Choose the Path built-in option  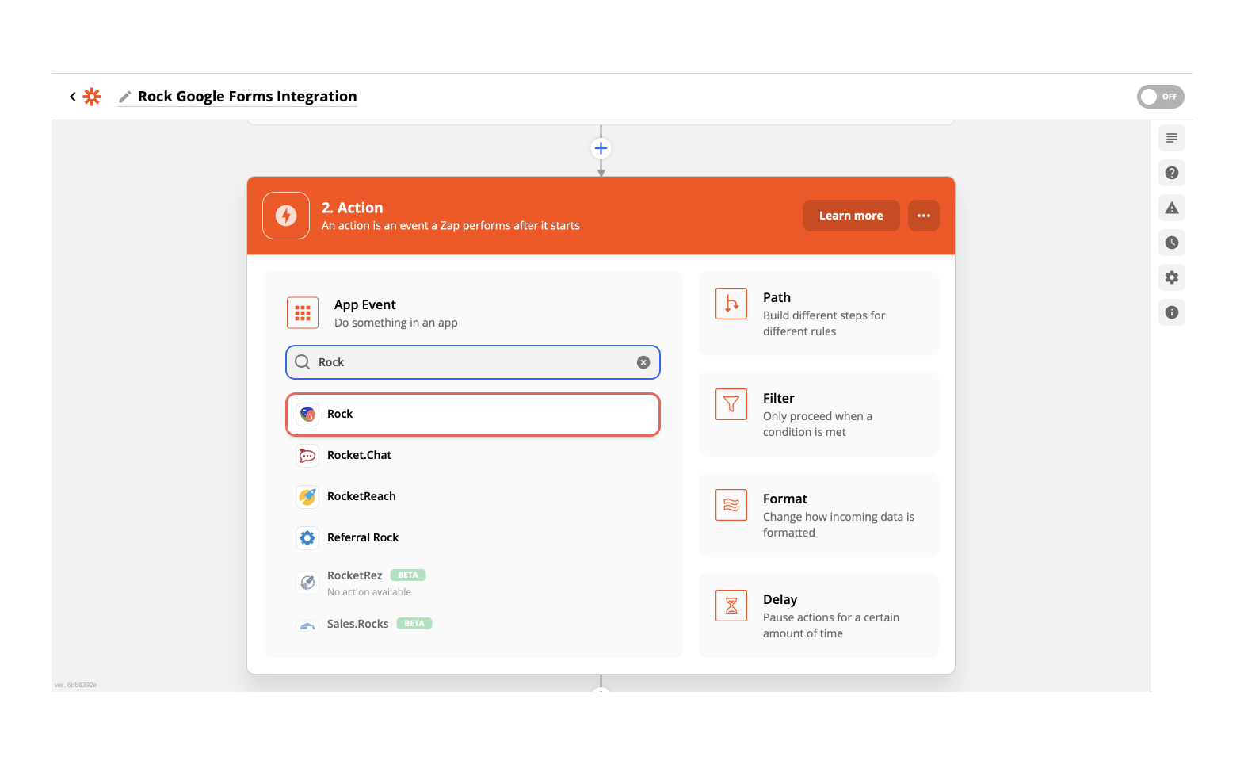tap(819, 314)
